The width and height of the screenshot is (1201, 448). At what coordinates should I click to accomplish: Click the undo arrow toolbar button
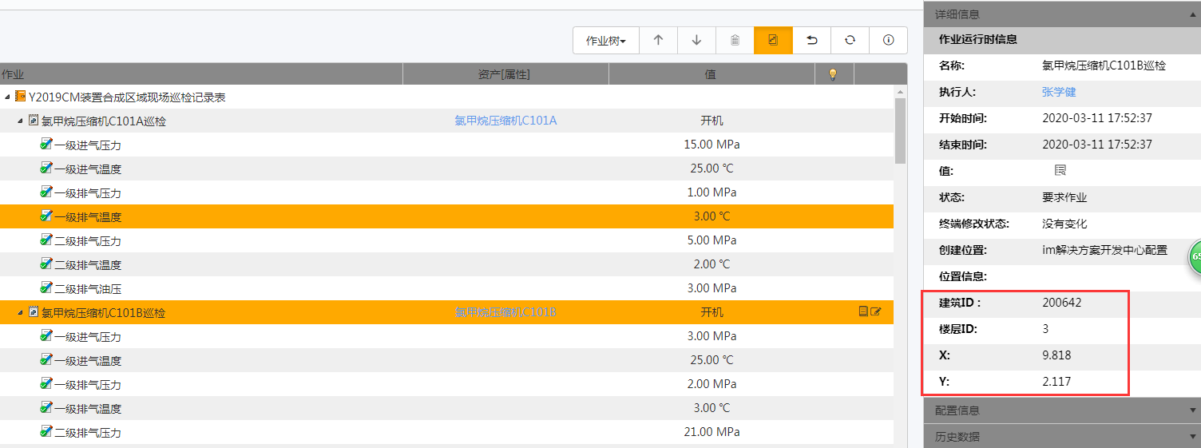(812, 41)
